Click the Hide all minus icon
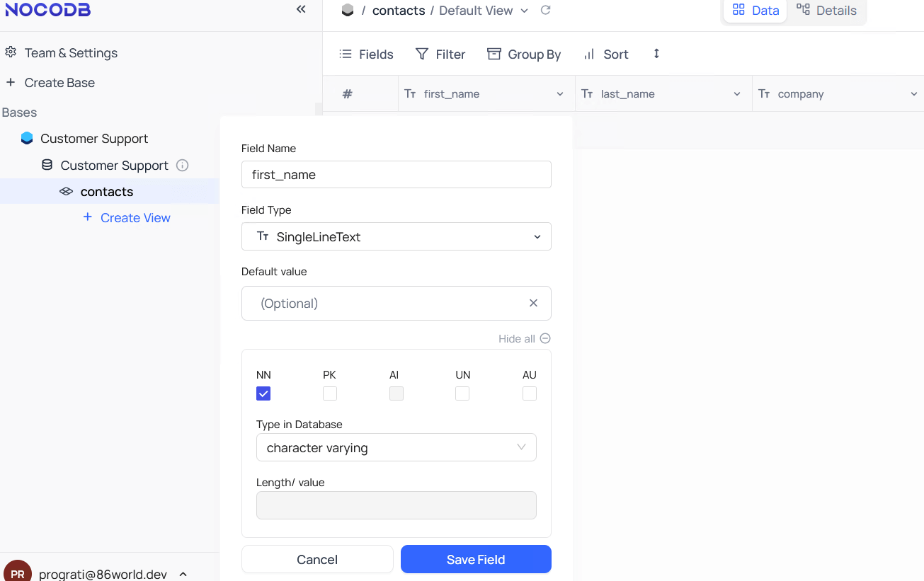Viewport: 924px width, 581px height. 545,338
